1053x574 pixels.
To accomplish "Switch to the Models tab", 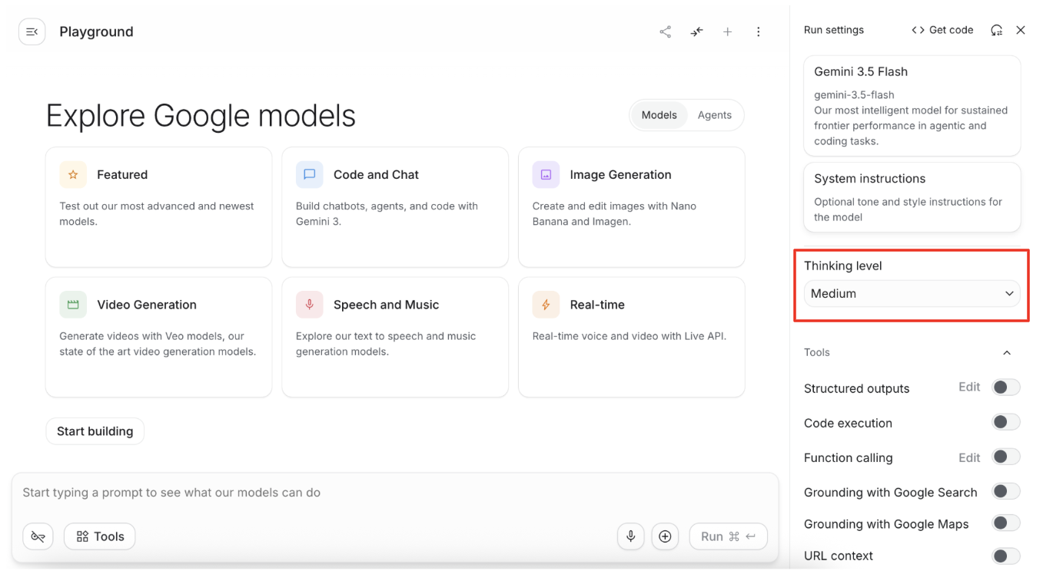I will pyautogui.click(x=659, y=115).
